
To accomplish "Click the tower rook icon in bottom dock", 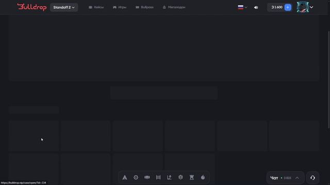I will point(192,177).
